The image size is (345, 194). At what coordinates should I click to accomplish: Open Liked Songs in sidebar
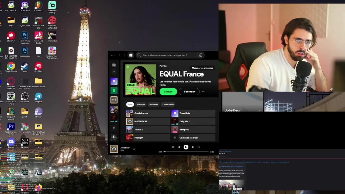[114, 81]
